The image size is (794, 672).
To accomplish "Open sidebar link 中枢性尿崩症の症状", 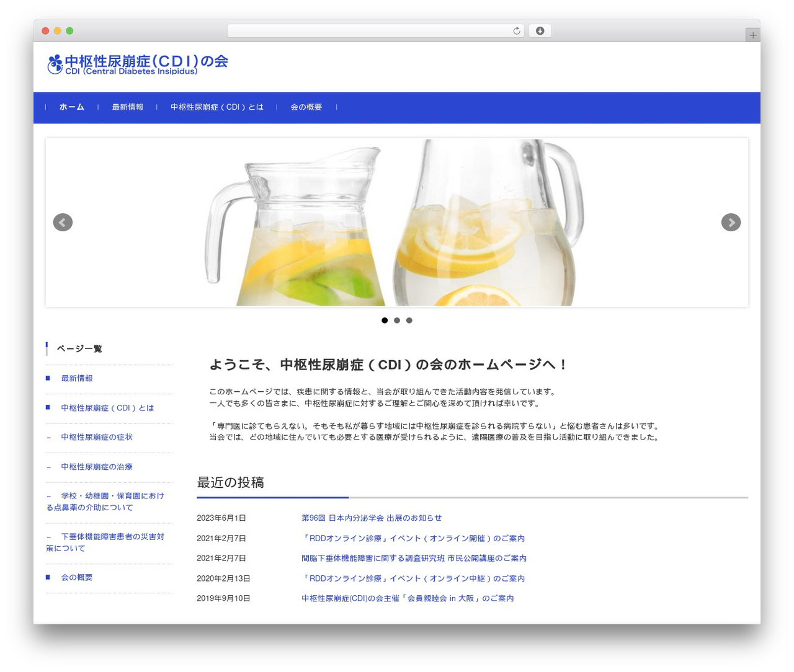I will (x=97, y=437).
